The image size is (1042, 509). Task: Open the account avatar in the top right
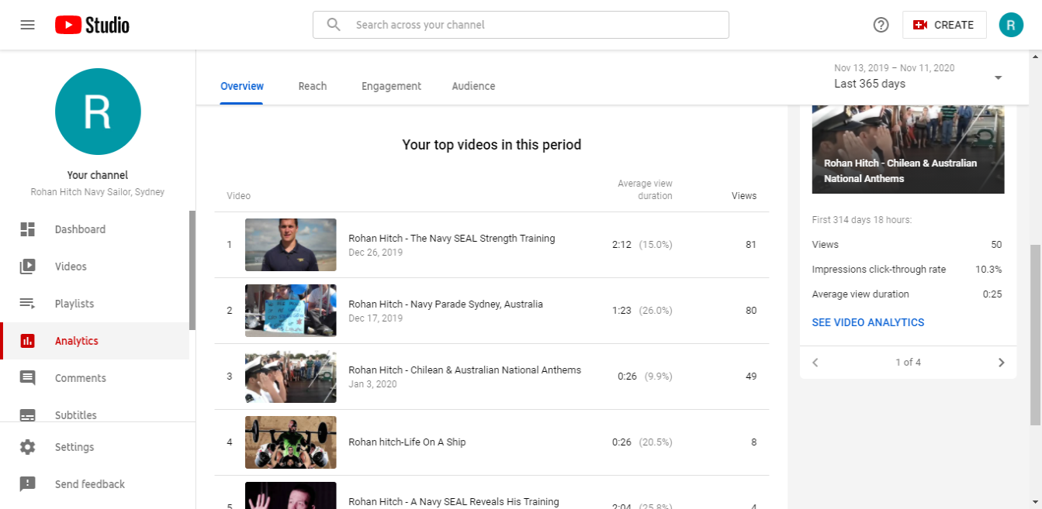1011,25
